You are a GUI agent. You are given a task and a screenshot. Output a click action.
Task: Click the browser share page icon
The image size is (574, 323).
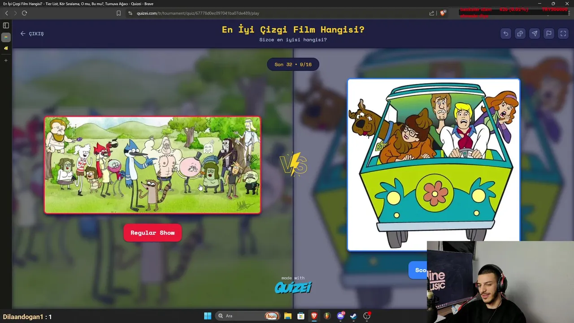coord(431,13)
